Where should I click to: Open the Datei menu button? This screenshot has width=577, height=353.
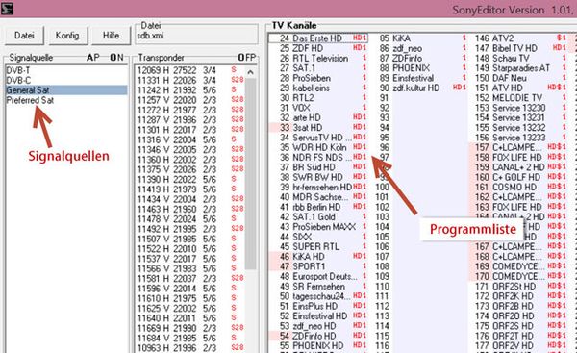tap(24, 36)
